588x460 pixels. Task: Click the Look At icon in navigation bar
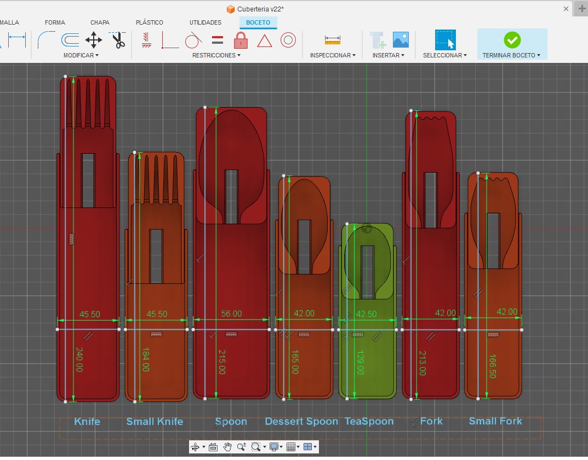tap(213, 447)
